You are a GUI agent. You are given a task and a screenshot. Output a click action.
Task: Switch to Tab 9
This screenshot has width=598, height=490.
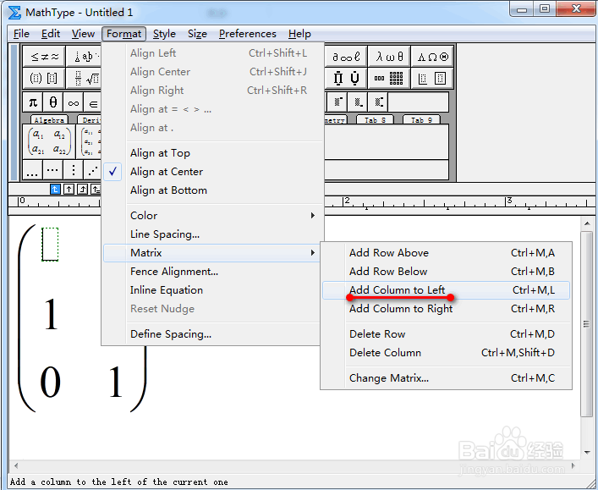[x=421, y=120]
